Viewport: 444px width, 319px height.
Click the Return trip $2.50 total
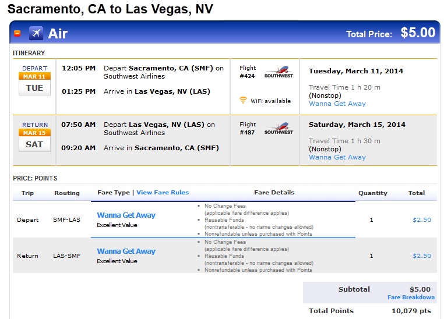point(421,256)
